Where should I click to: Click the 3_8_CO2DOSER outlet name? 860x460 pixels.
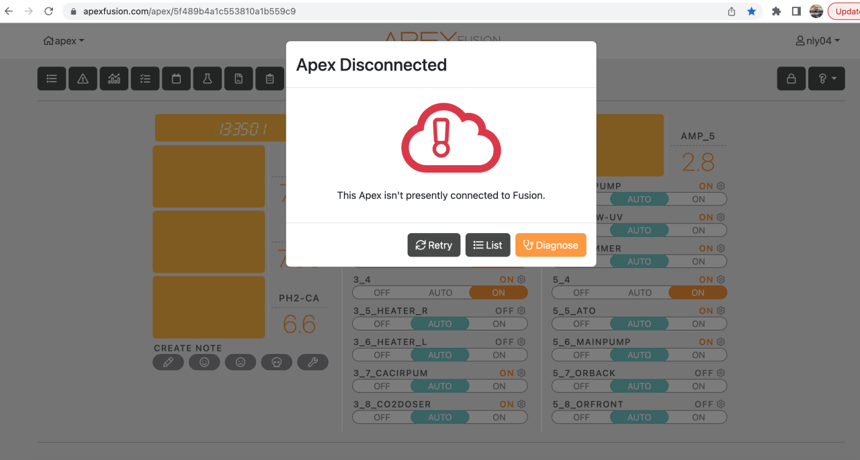coord(392,404)
